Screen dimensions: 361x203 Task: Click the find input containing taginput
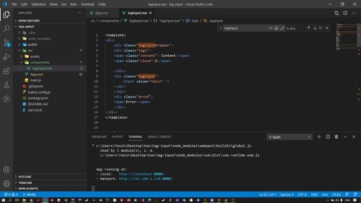[245, 28]
